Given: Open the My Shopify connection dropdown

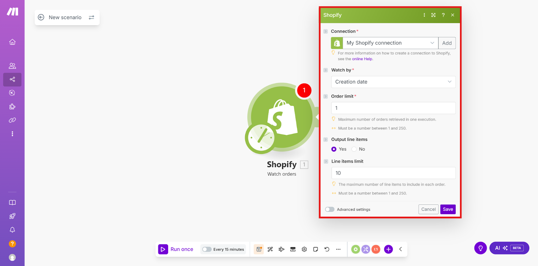Looking at the screenshot, I should point(390,43).
